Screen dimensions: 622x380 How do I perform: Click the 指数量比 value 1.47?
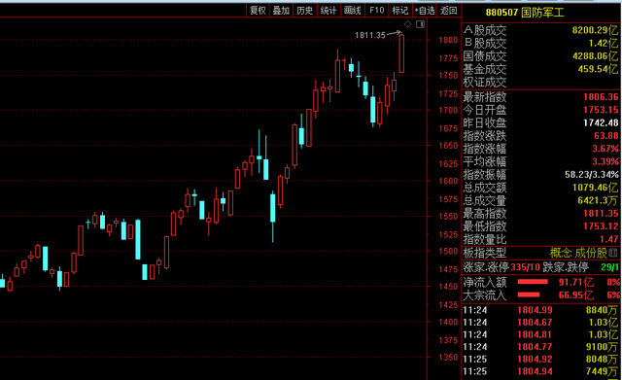click(610, 239)
